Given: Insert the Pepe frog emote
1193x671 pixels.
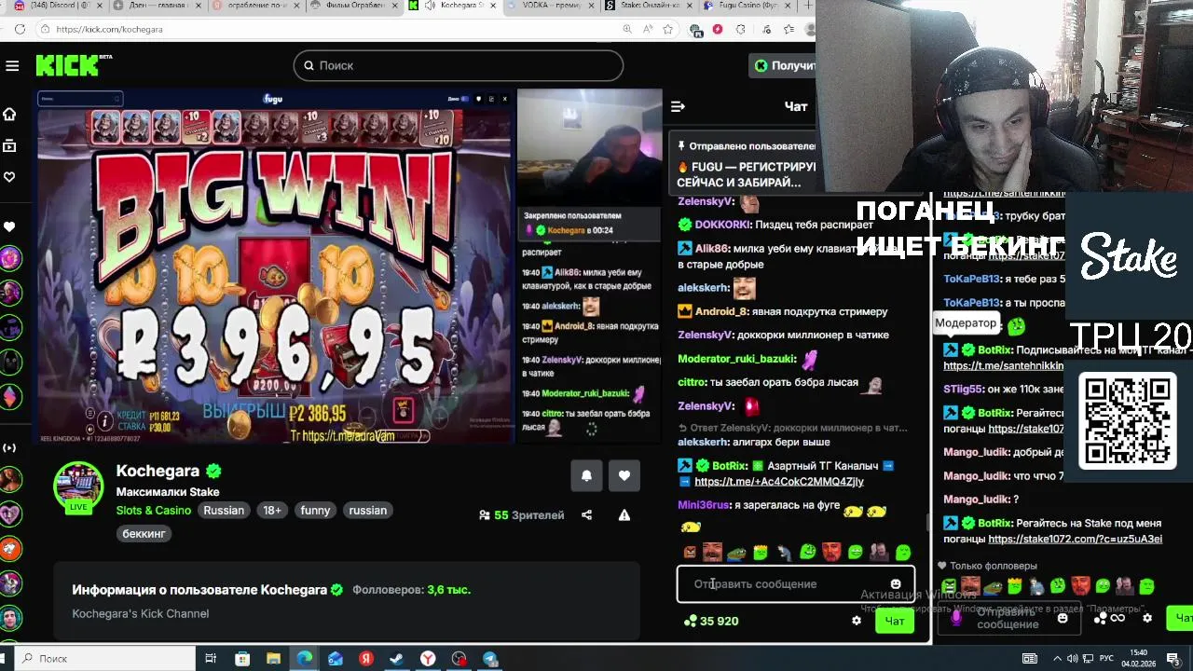Looking at the screenshot, I should 736,553.
